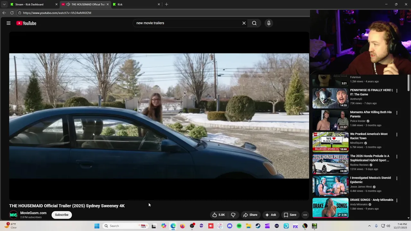
Task: Open the FX sound app taskbar icon
Action: point(295,226)
